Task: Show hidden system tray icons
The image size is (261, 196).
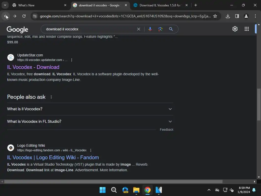Action: [209, 190]
